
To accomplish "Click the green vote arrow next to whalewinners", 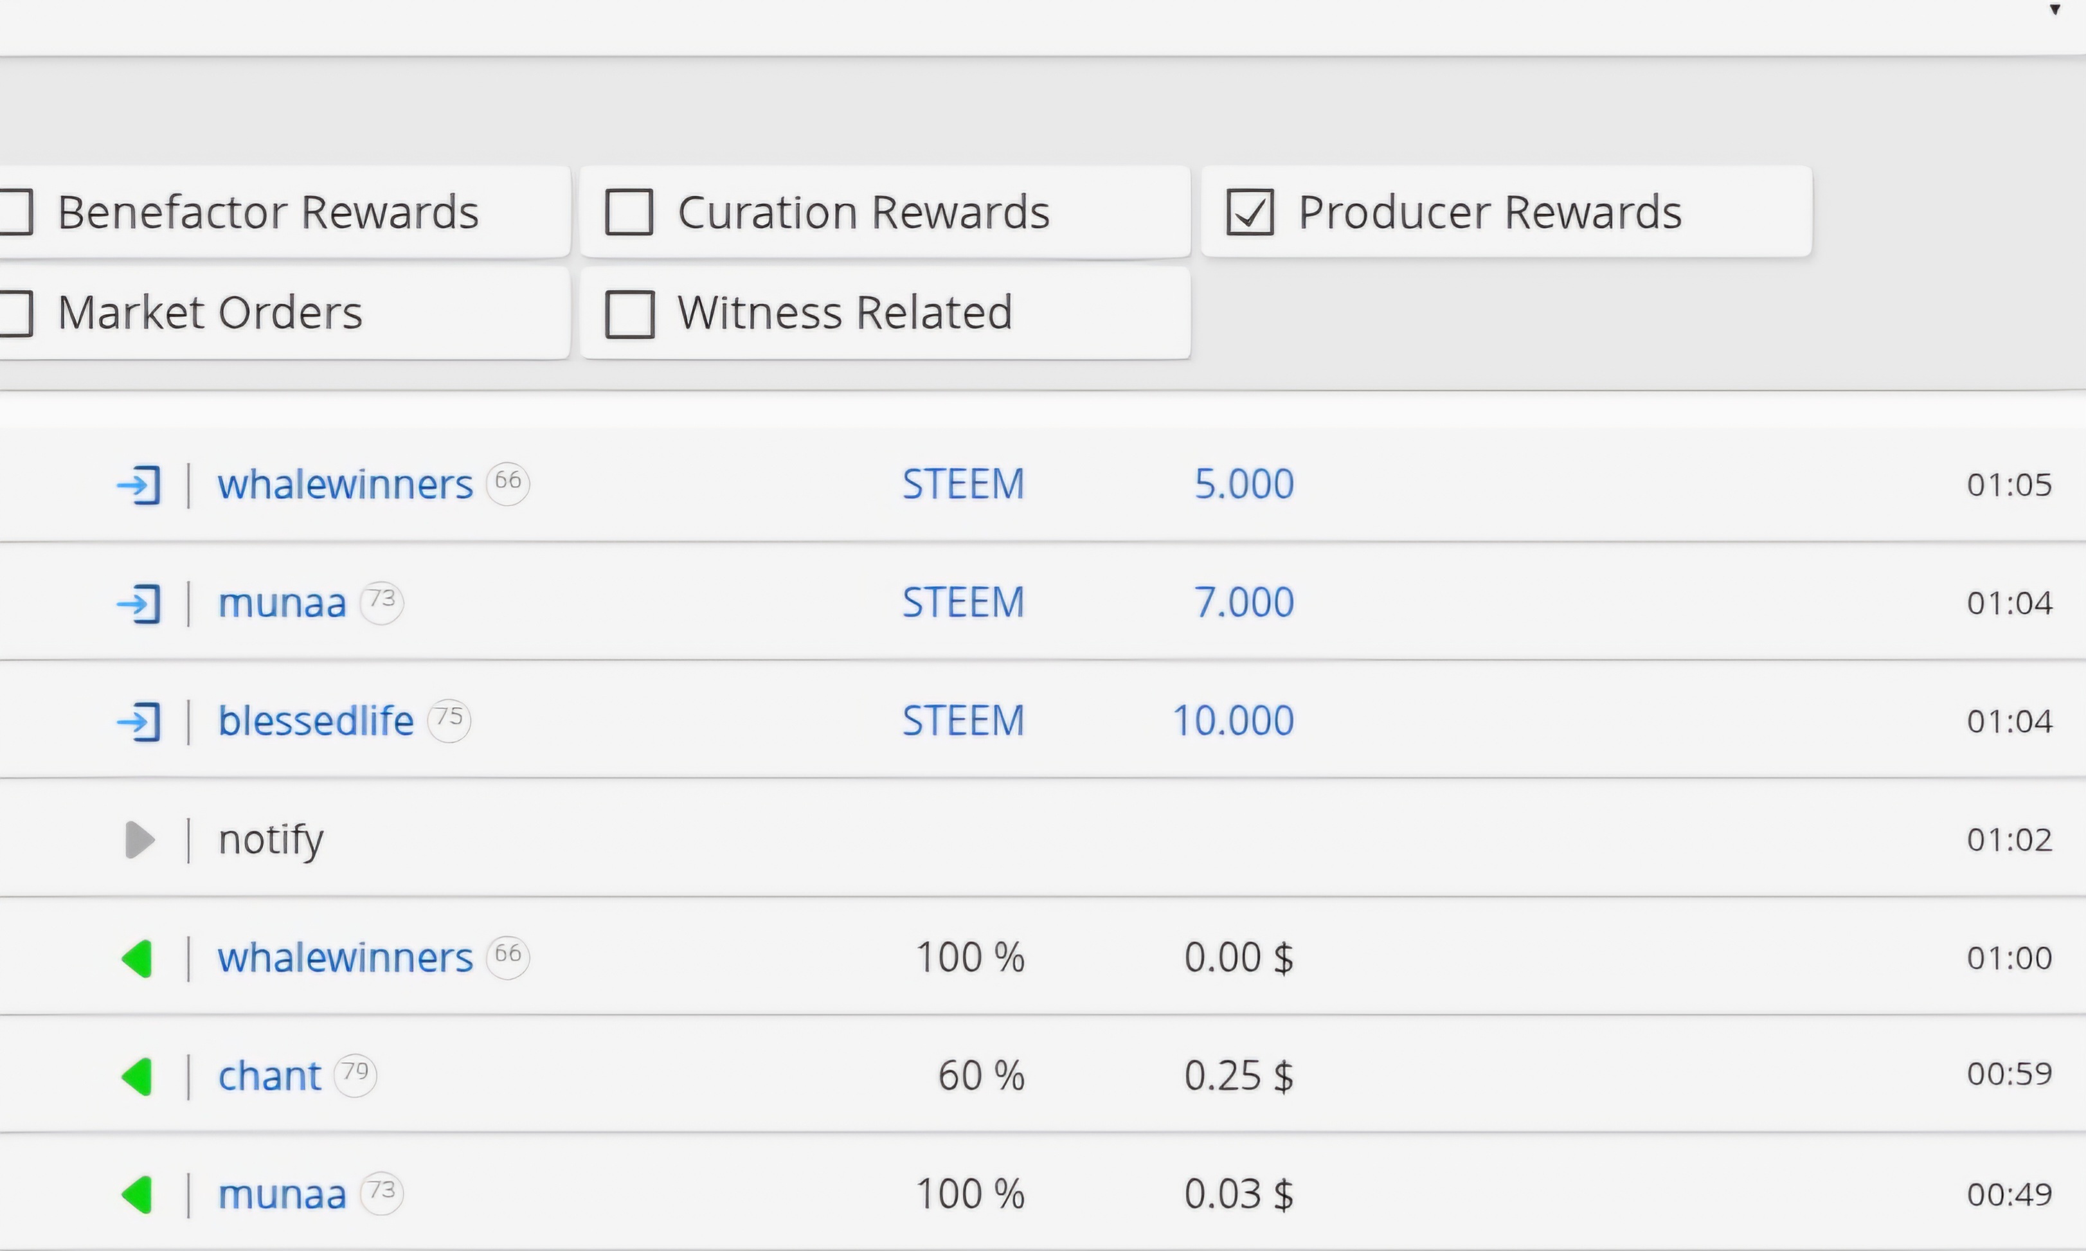I will click(138, 959).
